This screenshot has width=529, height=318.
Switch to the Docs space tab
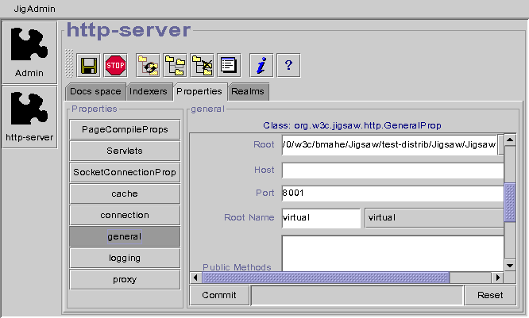[95, 92]
